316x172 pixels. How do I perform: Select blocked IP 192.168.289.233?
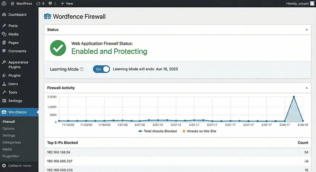point(59,170)
